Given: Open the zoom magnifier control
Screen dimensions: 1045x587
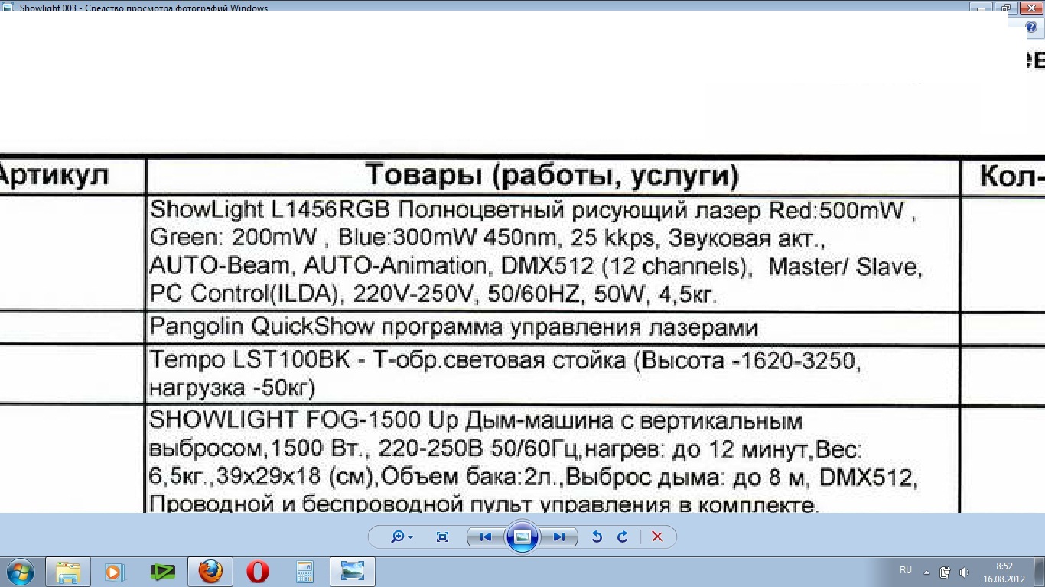Looking at the screenshot, I should coord(402,537).
